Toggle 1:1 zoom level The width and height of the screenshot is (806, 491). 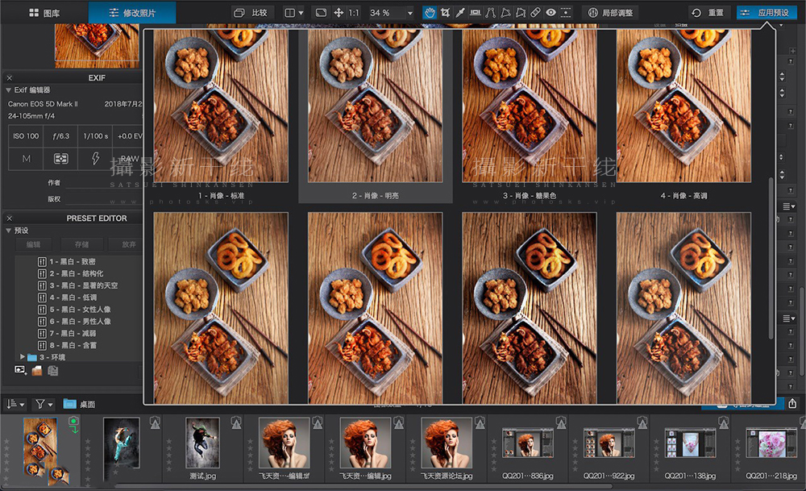pyautogui.click(x=354, y=13)
